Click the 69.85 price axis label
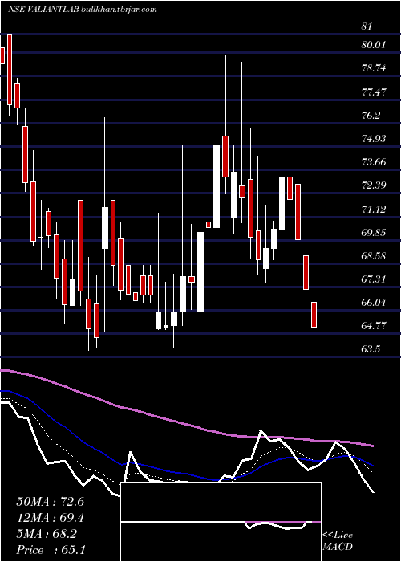This screenshot has width=401, height=562. [374, 233]
